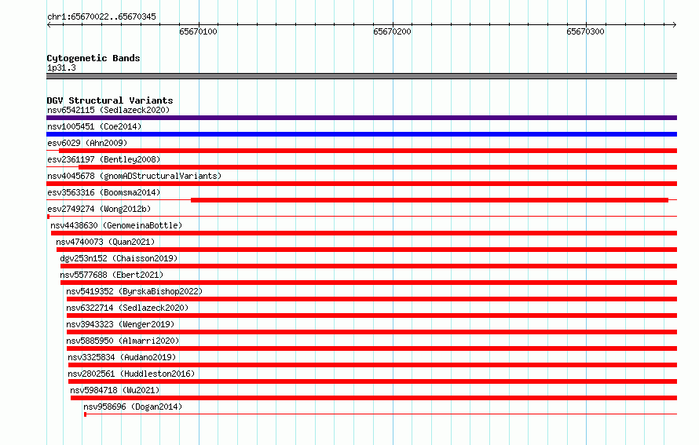Select nsv4045678 (gnomADStructuralVariants) label
This screenshot has height=445, width=699.
(x=134, y=176)
